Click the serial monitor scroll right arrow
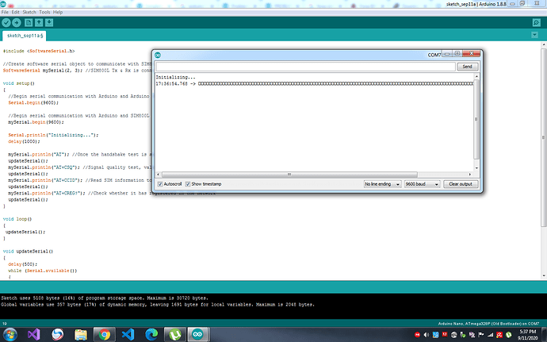This screenshot has height=342, width=547. coord(470,175)
